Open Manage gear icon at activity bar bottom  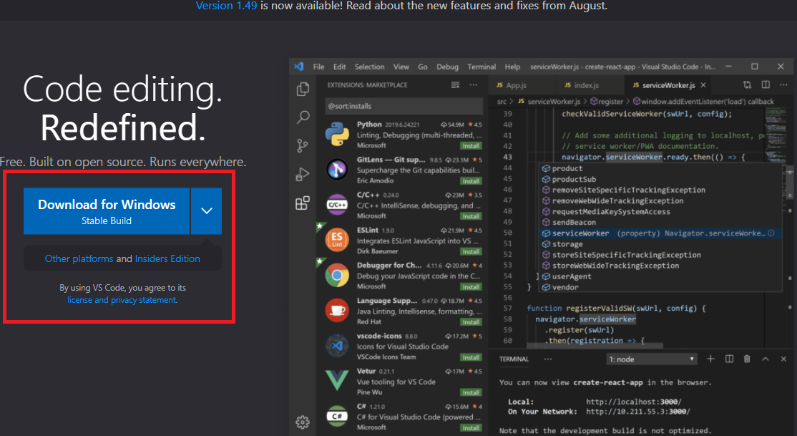click(x=303, y=422)
